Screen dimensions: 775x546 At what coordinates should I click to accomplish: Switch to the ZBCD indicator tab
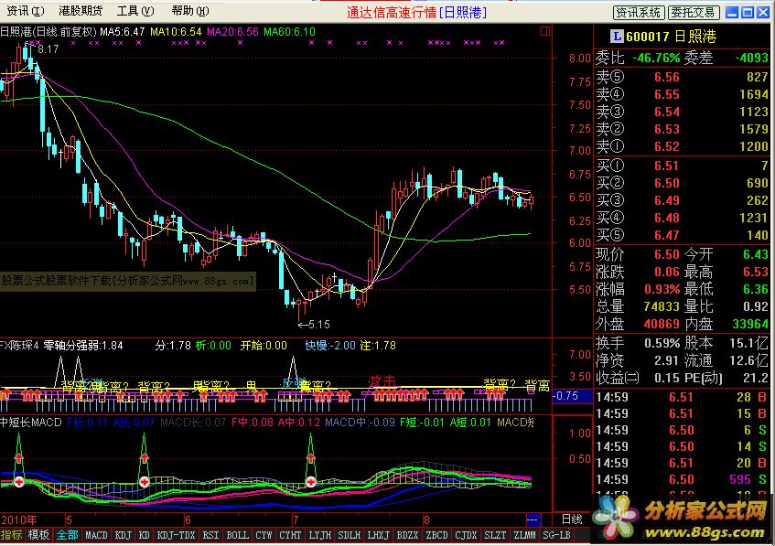[x=437, y=535]
